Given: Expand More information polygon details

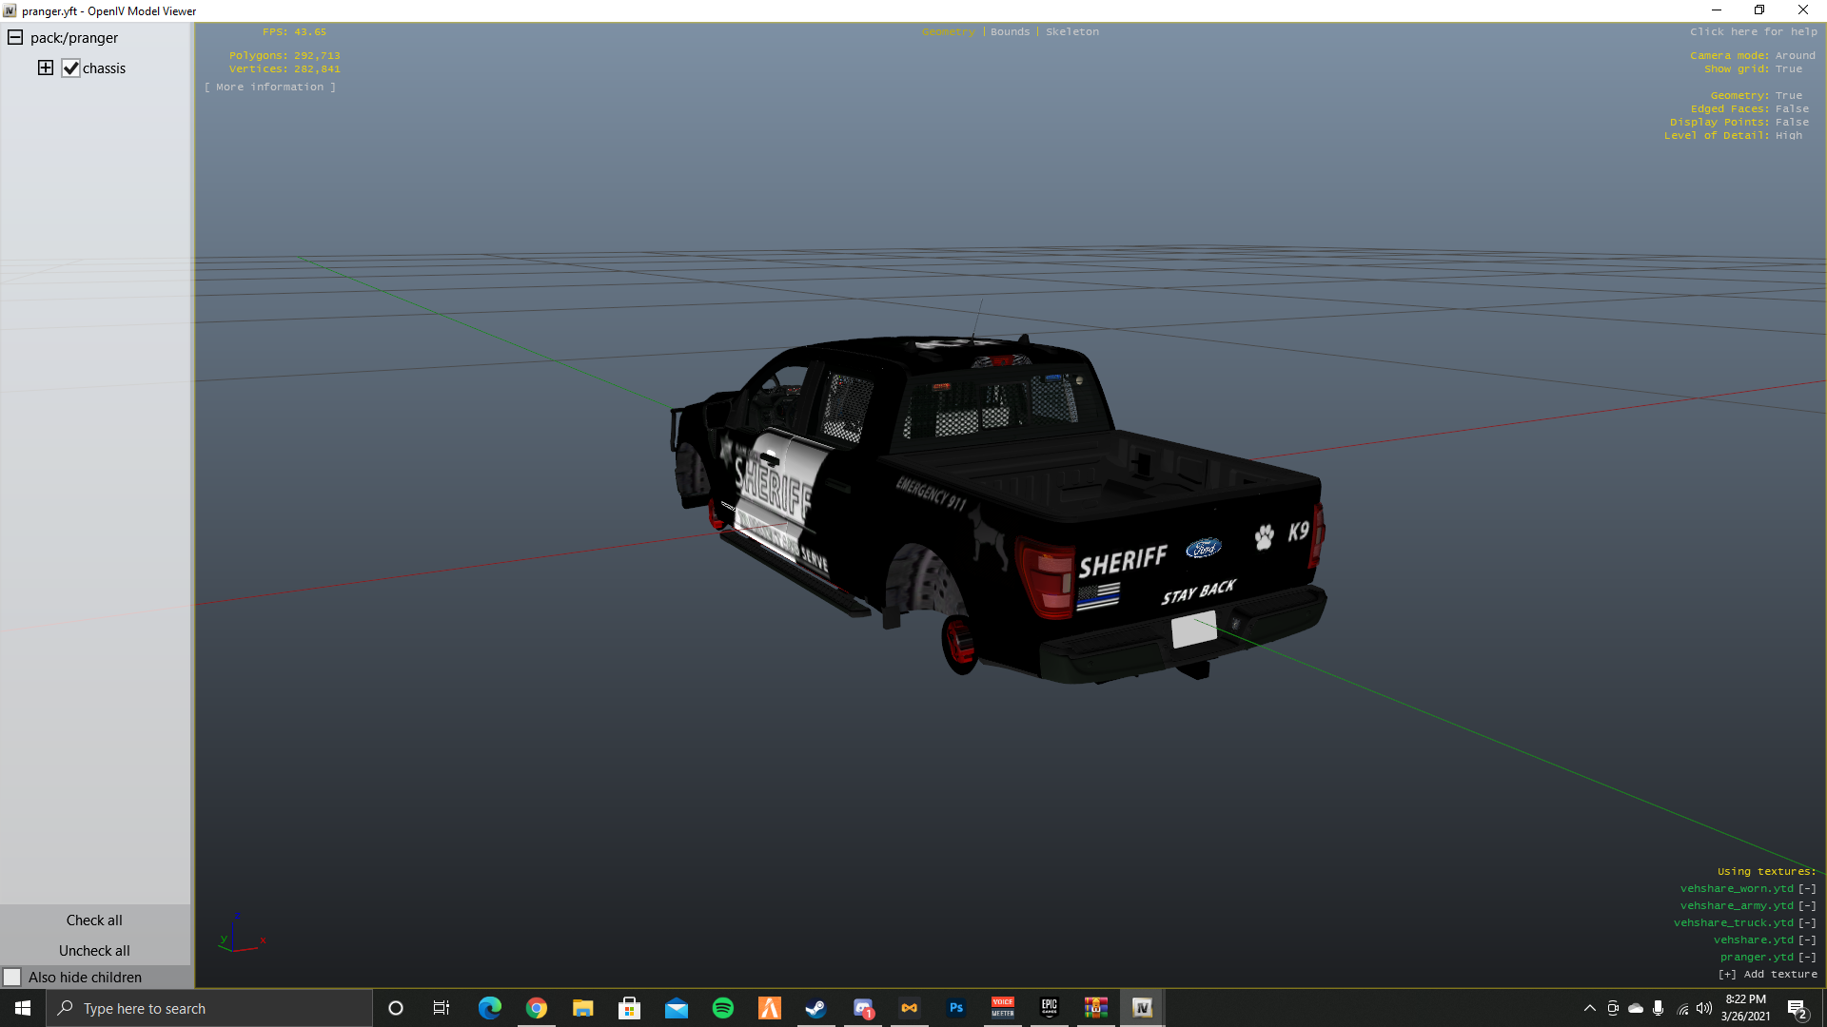Looking at the screenshot, I should tap(270, 87).
